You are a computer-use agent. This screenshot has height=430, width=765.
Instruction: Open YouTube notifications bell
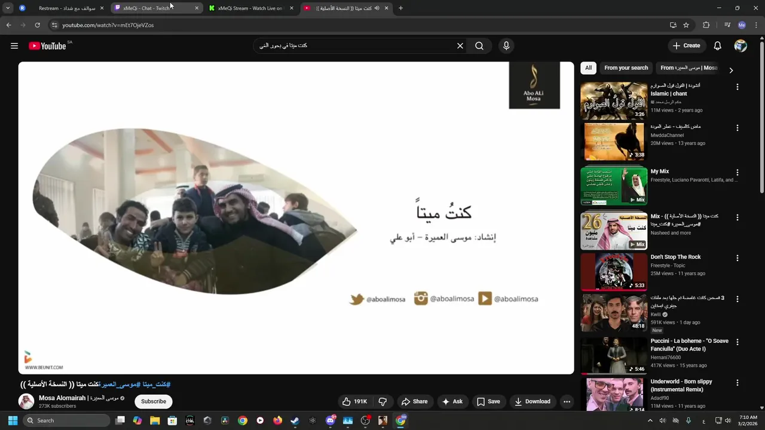point(718,45)
